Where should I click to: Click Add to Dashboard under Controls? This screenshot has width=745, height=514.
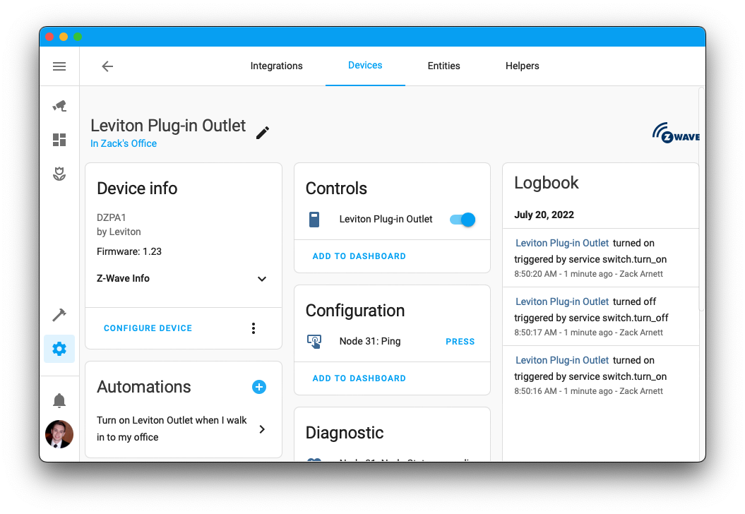[x=360, y=256]
